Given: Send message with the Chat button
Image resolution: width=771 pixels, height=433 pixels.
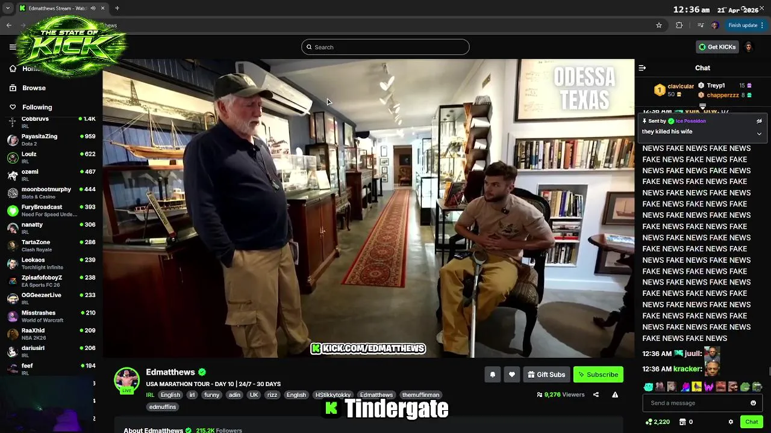Looking at the screenshot, I should click(x=751, y=422).
